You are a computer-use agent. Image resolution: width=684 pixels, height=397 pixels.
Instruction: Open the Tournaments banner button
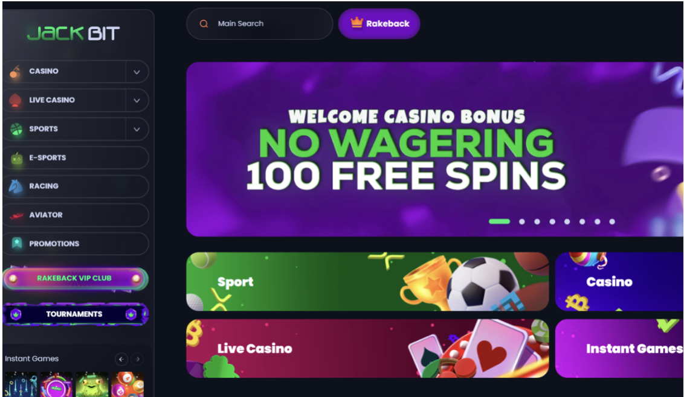pyautogui.click(x=76, y=314)
